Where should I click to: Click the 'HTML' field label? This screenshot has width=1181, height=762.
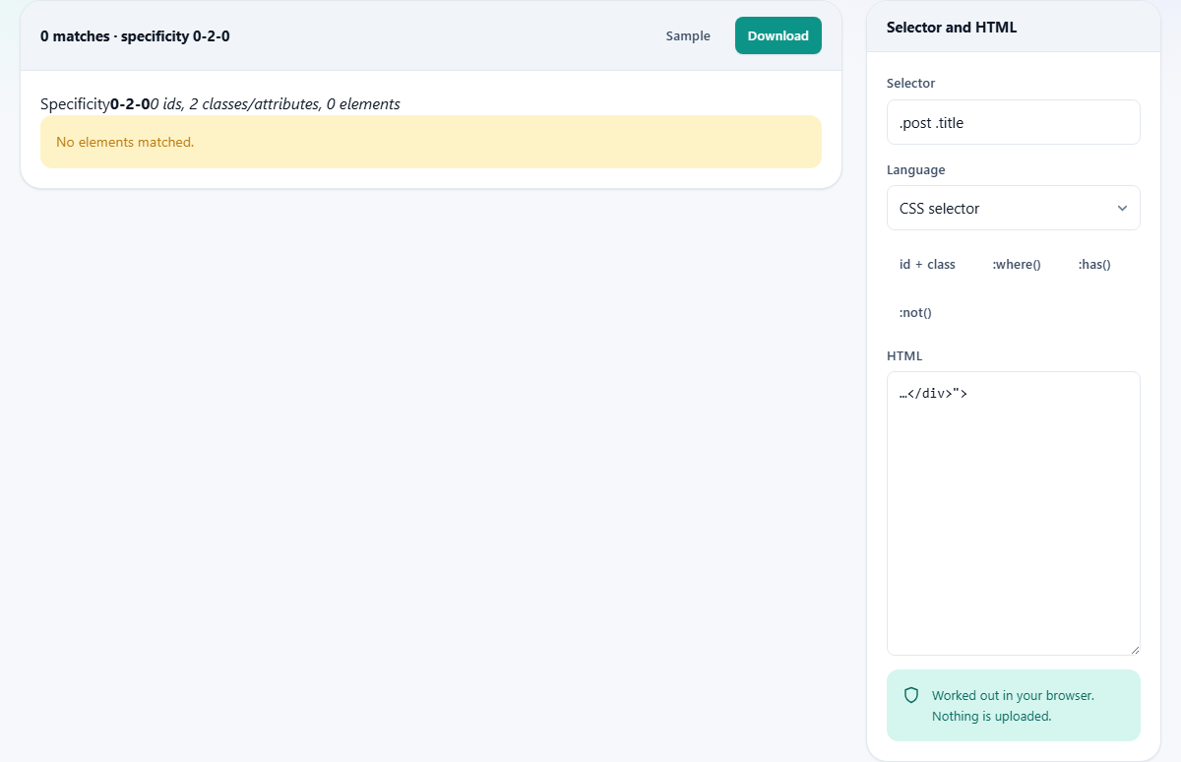pos(904,355)
